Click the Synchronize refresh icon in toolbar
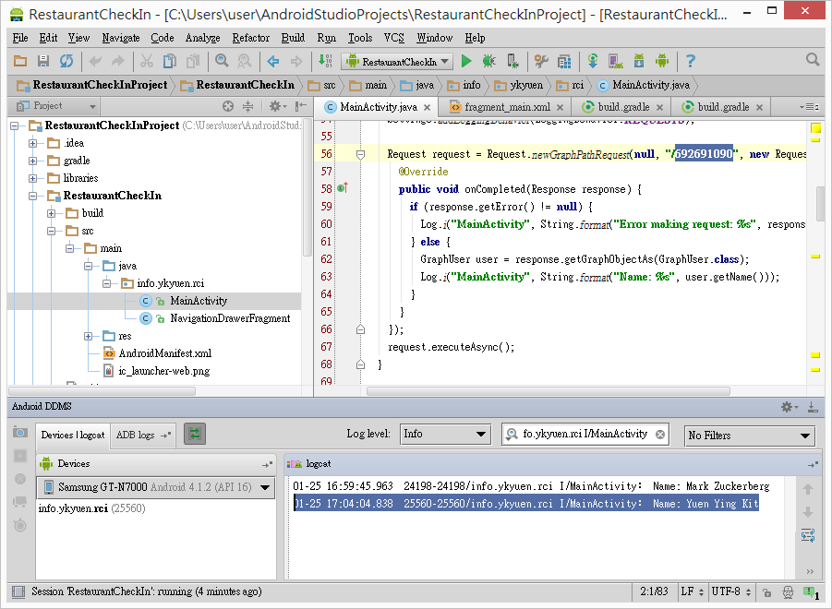Viewport: 832px width, 609px height. coord(66,61)
